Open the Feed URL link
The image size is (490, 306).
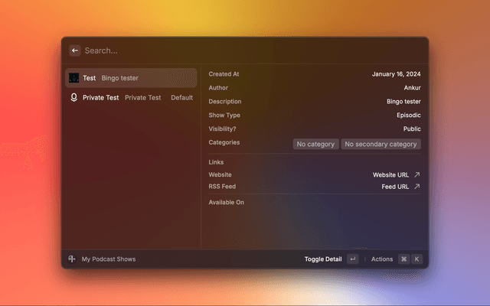(x=395, y=187)
